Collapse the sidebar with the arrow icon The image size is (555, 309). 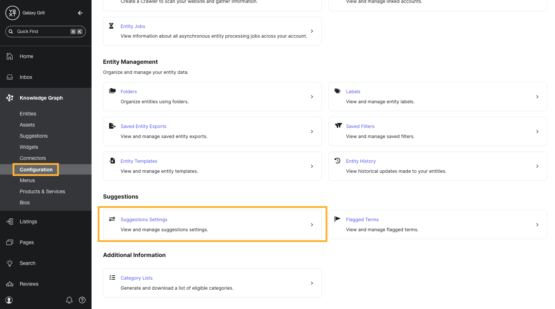80,13
